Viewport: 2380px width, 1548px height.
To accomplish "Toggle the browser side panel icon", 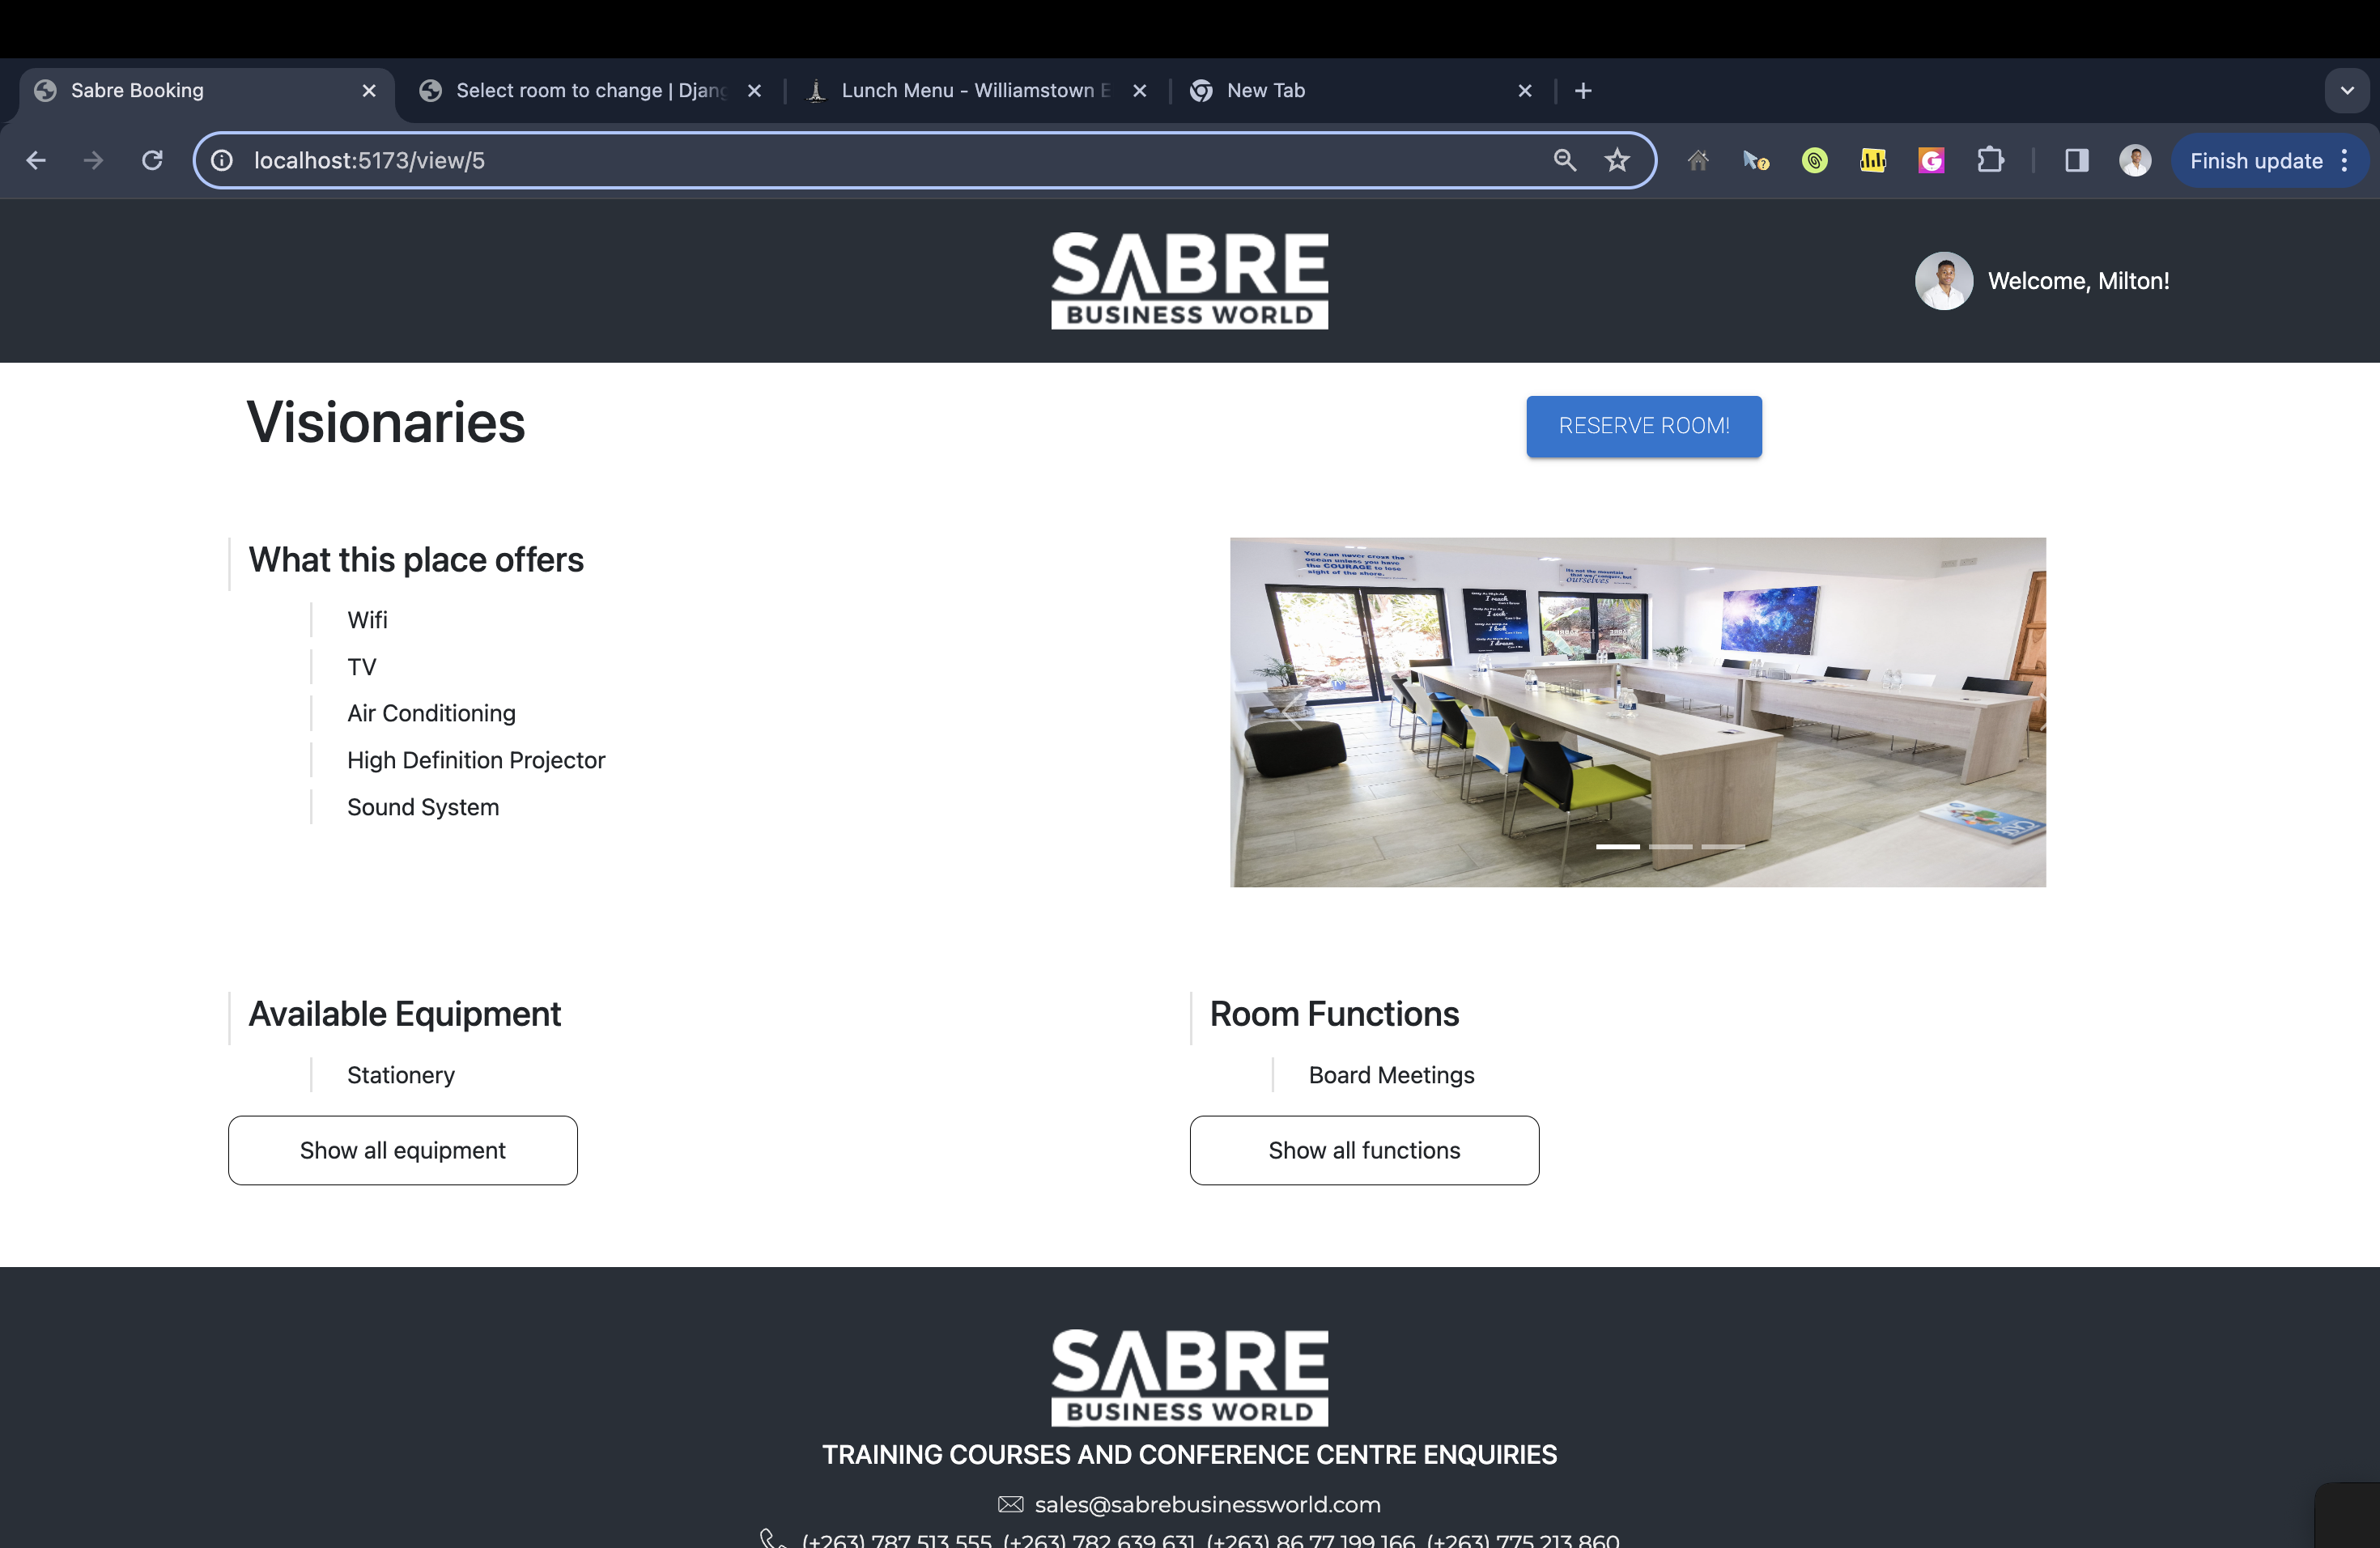I will point(2076,160).
